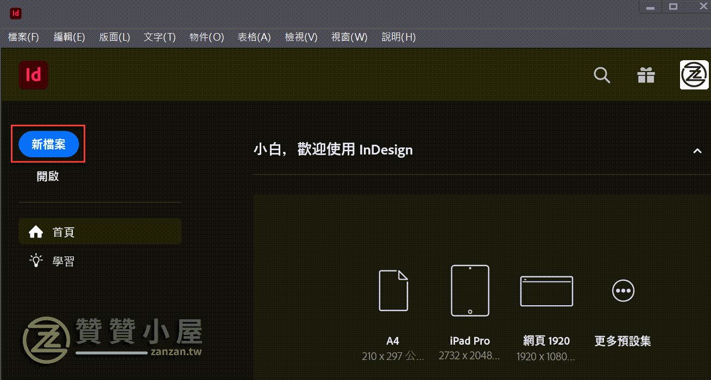Open the 文字(T) menu
Screen dimensions: 711x380
pos(160,37)
